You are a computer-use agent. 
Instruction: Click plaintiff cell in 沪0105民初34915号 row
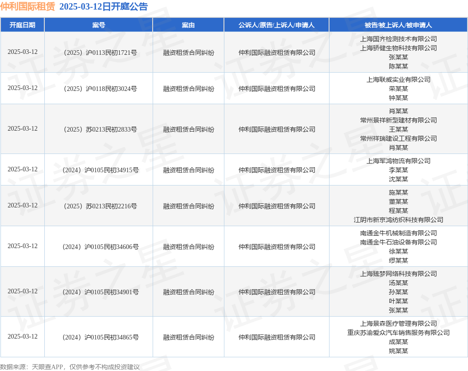(x=277, y=170)
